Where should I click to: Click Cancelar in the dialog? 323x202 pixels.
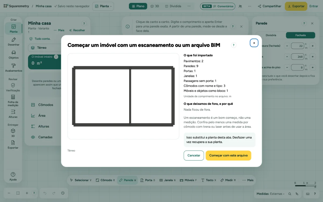point(194,155)
